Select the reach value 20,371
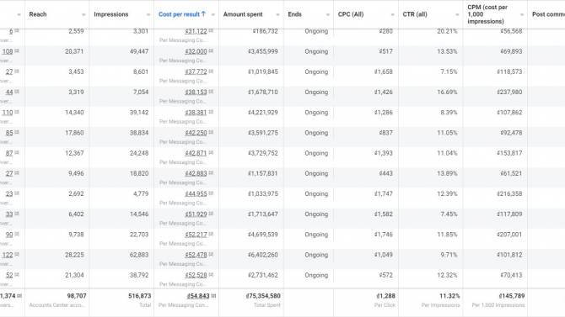The width and height of the screenshot is (565, 317). [74, 51]
